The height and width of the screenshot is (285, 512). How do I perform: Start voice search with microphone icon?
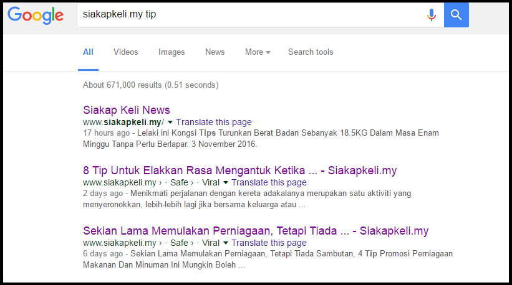[432, 15]
